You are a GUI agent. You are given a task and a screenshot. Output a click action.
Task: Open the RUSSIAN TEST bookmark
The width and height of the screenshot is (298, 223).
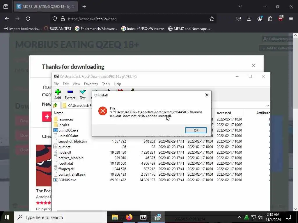tap(58, 29)
